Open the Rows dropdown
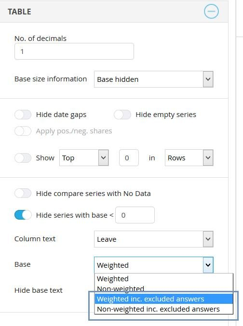Viewport: 243px width, 326px height. pyautogui.click(x=189, y=158)
